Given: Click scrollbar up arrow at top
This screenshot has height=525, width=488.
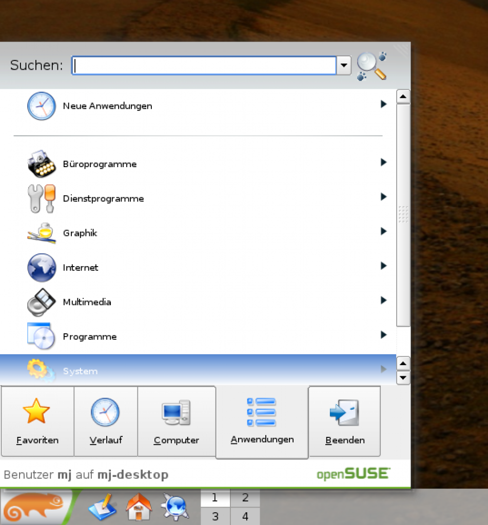Looking at the screenshot, I should [x=403, y=97].
